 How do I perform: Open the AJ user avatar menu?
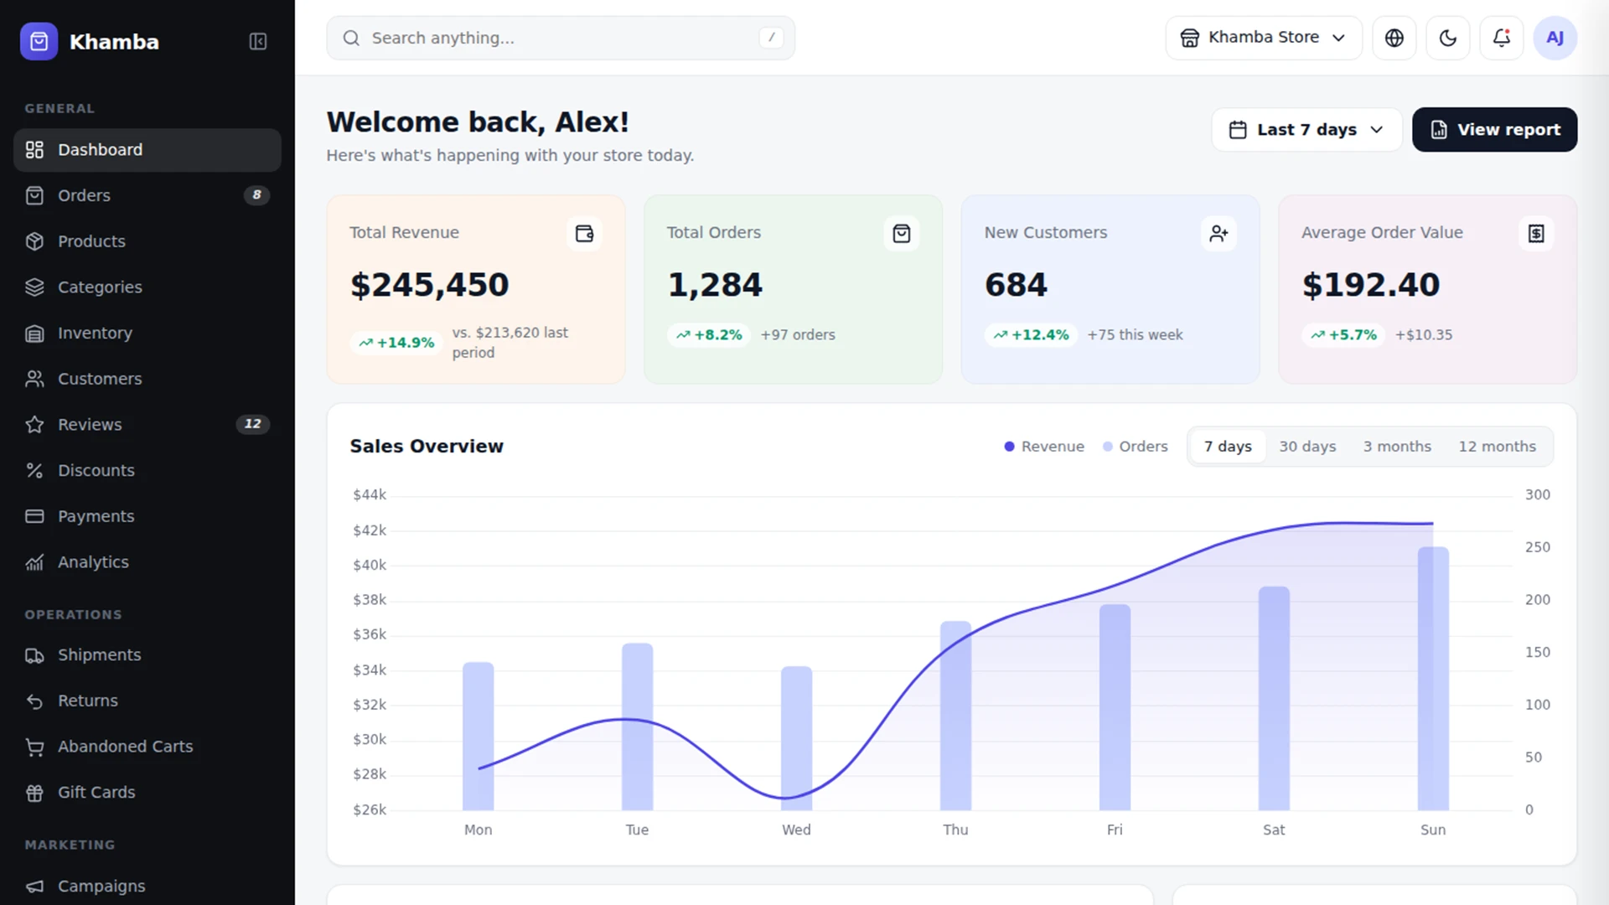pyautogui.click(x=1555, y=38)
